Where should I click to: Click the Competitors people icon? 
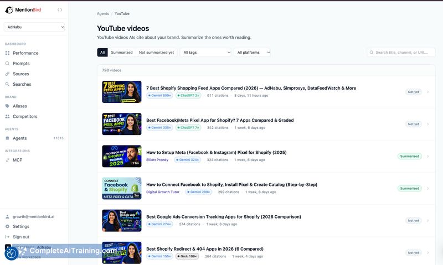coord(7,117)
